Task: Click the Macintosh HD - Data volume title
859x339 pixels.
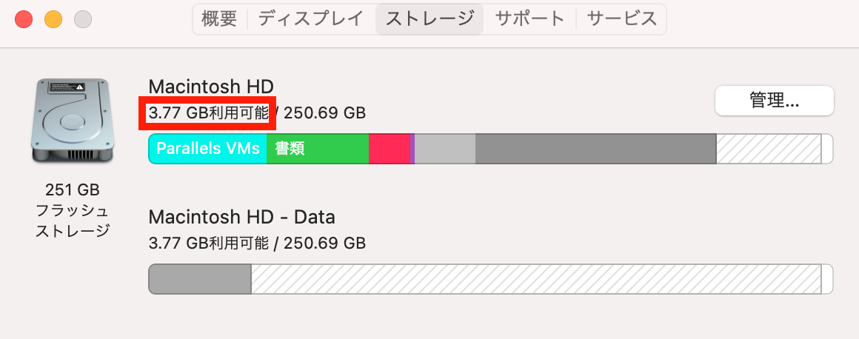Action: tap(241, 218)
